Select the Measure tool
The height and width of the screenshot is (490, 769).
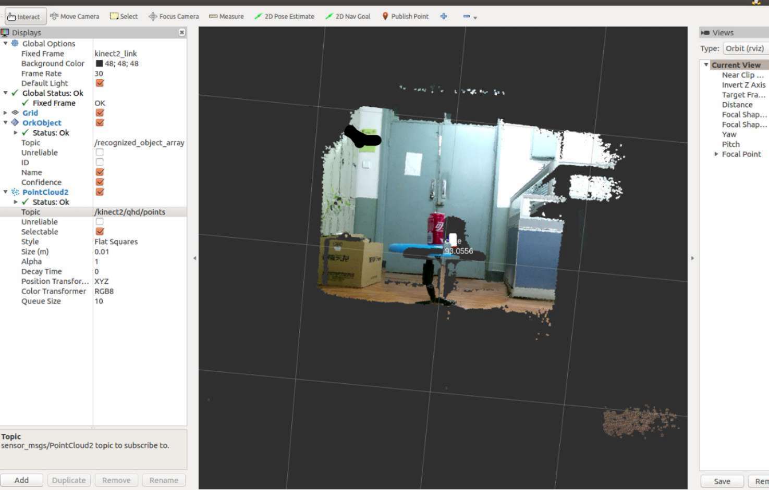pos(226,16)
